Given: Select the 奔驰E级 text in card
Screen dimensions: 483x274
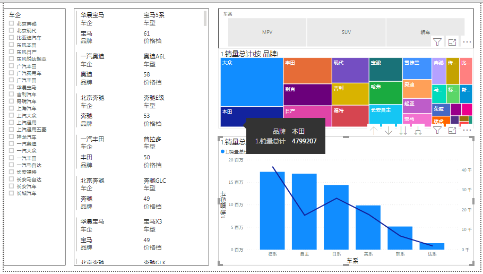Looking at the screenshot, I should 154,98.
